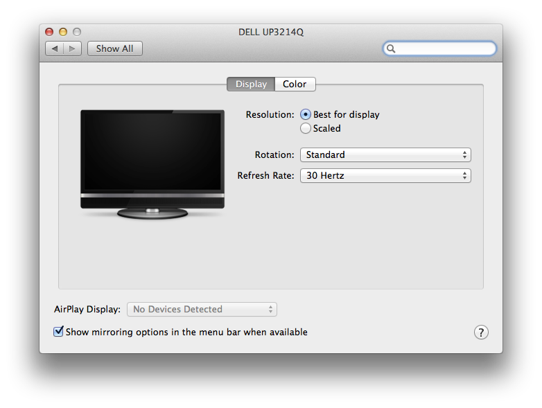This screenshot has width=542, height=408.
Task: Minimize the window with the yellow button
Action: (x=63, y=32)
